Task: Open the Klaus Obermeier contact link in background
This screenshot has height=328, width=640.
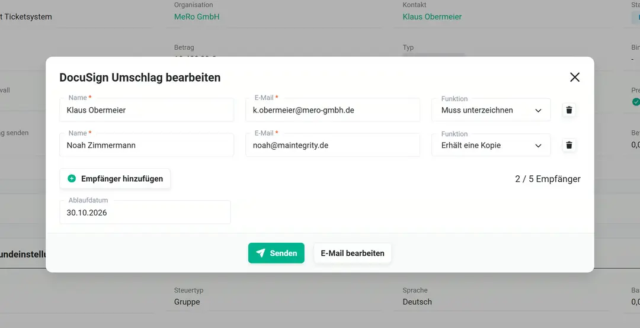Action: [432, 17]
